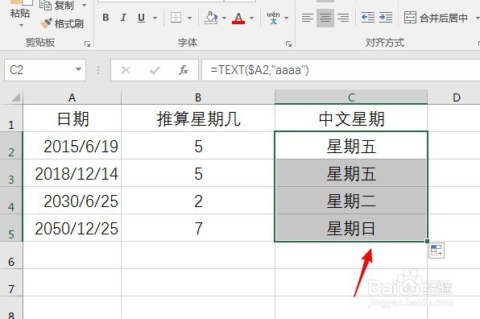Open Auto Fill Options button
Screen dimensions: 480x319
[437, 250]
